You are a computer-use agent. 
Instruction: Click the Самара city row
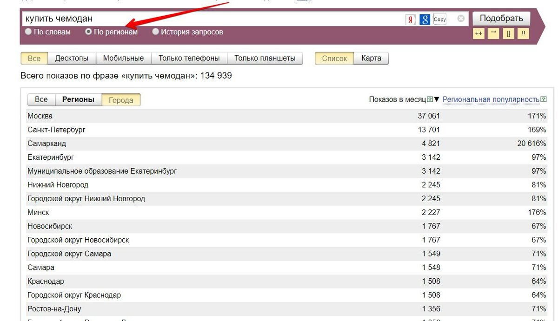pos(287,268)
